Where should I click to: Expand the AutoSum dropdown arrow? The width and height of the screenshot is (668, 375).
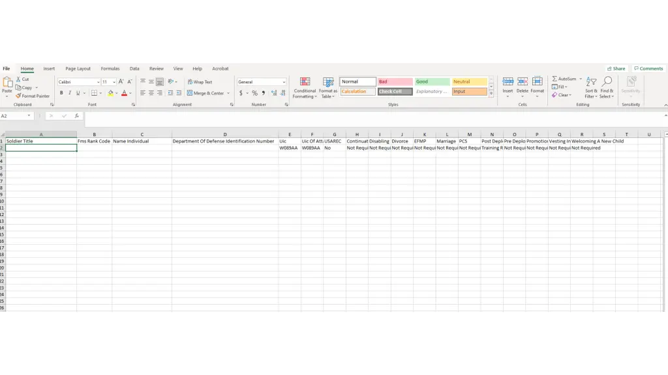tap(580, 79)
